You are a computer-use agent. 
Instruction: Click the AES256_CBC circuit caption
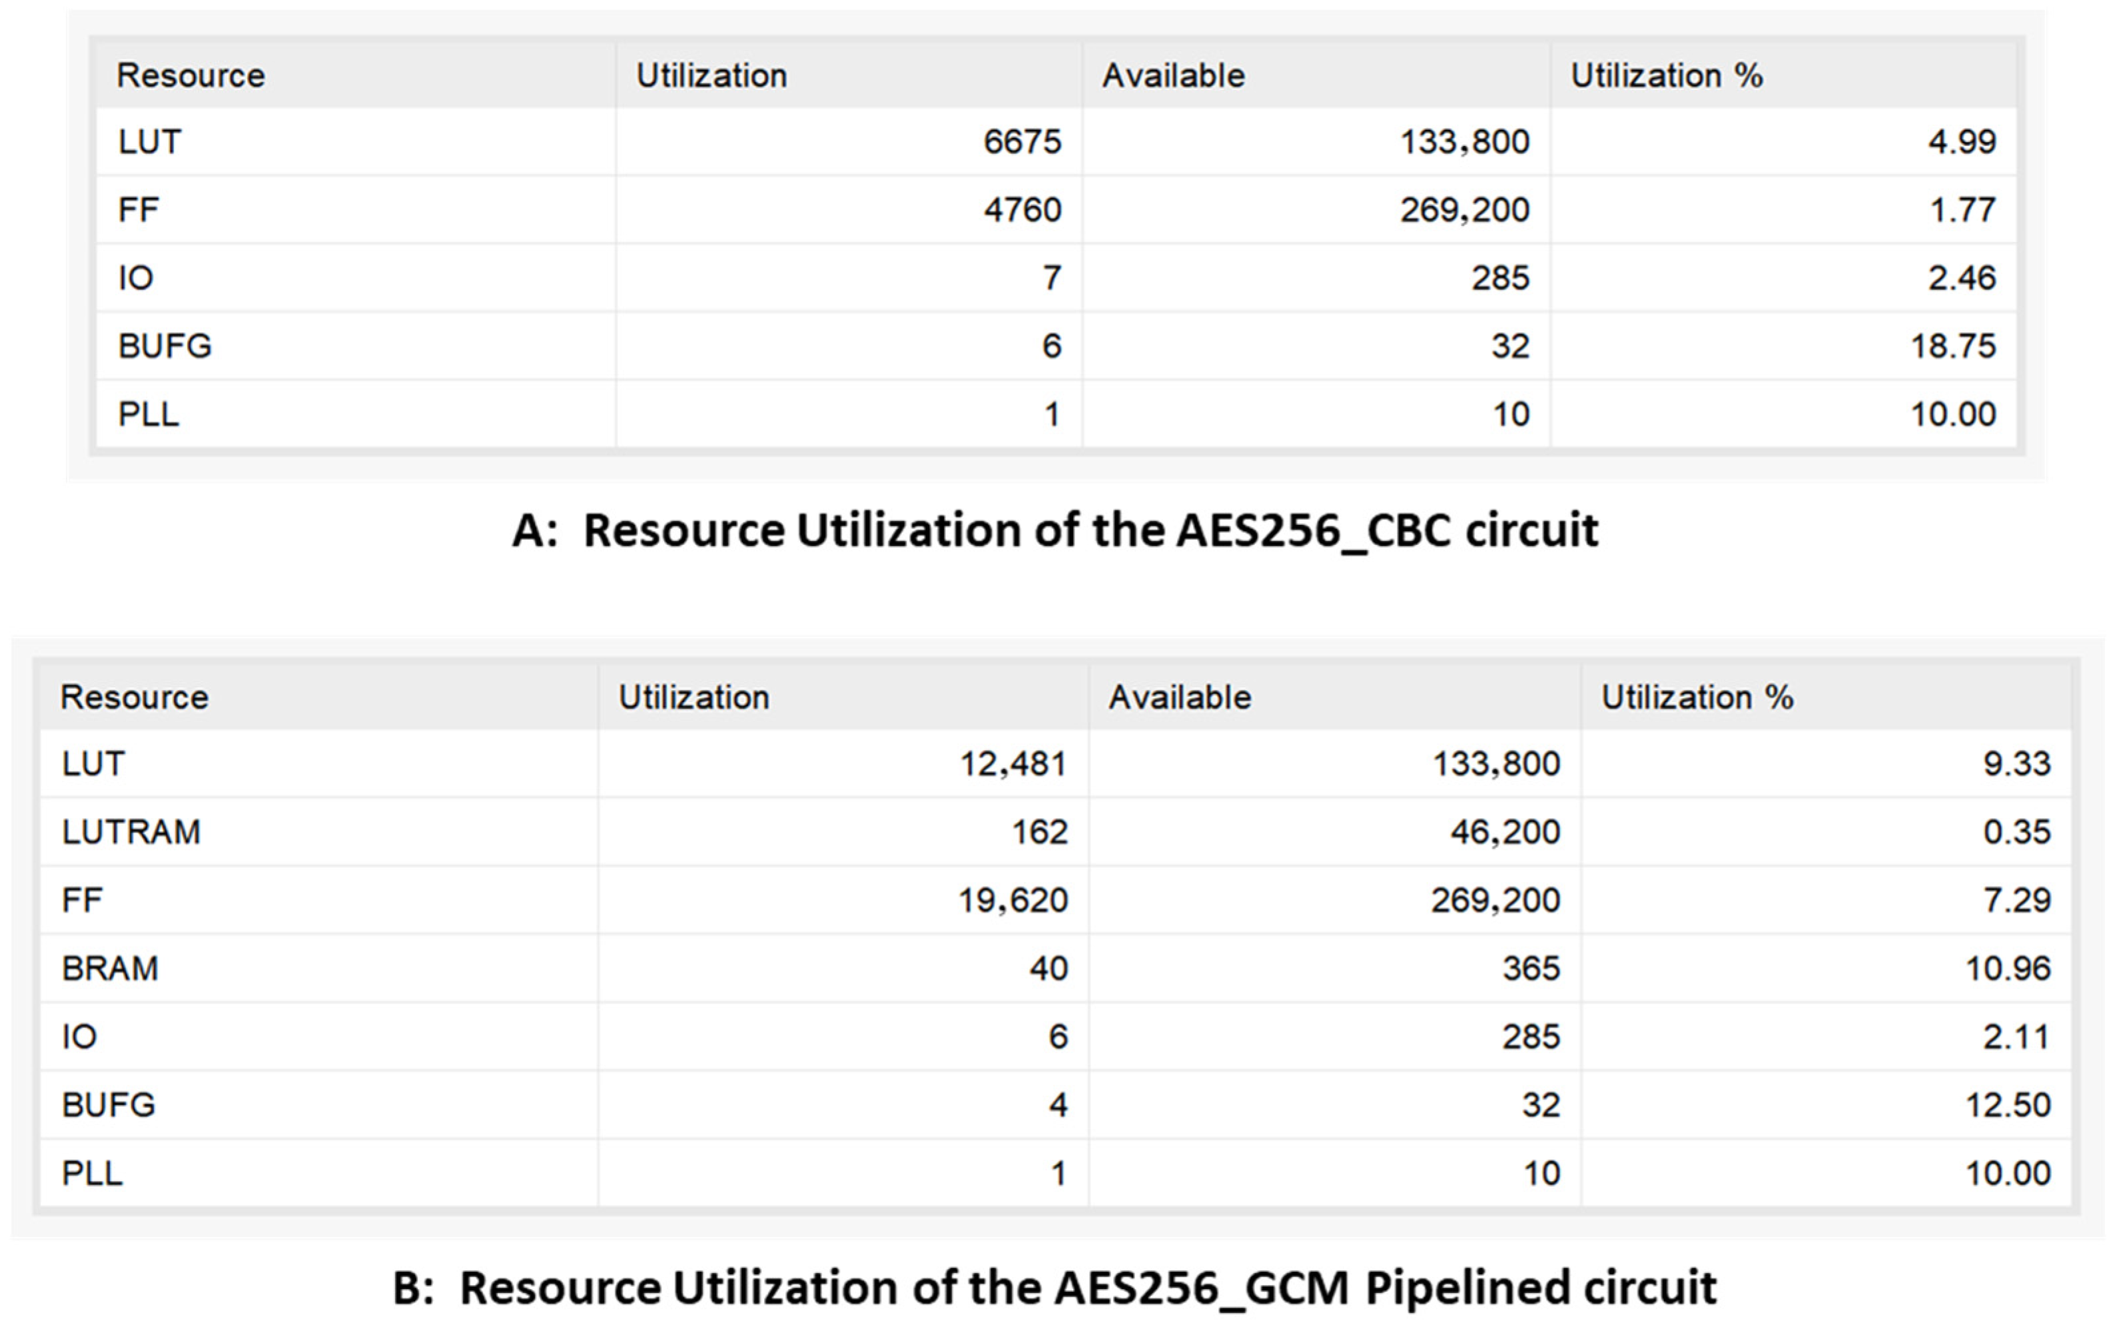click(1056, 530)
